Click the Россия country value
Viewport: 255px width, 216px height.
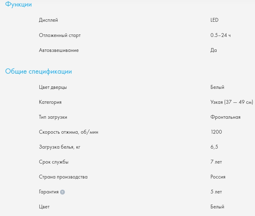point(218,177)
